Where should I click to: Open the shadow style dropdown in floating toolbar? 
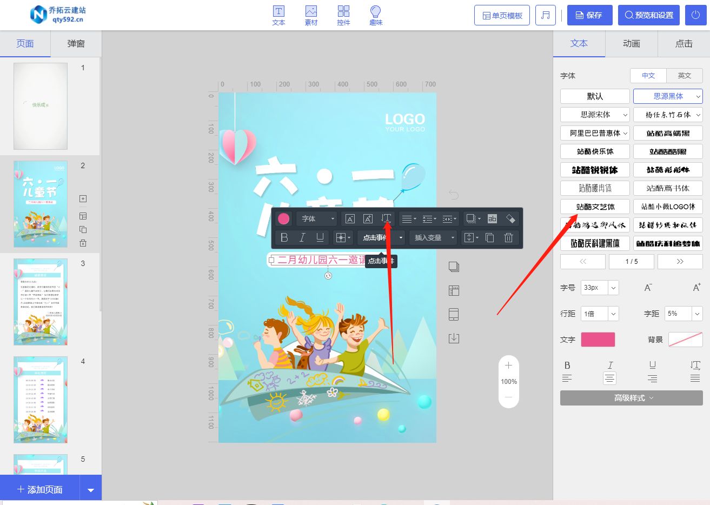coord(473,218)
